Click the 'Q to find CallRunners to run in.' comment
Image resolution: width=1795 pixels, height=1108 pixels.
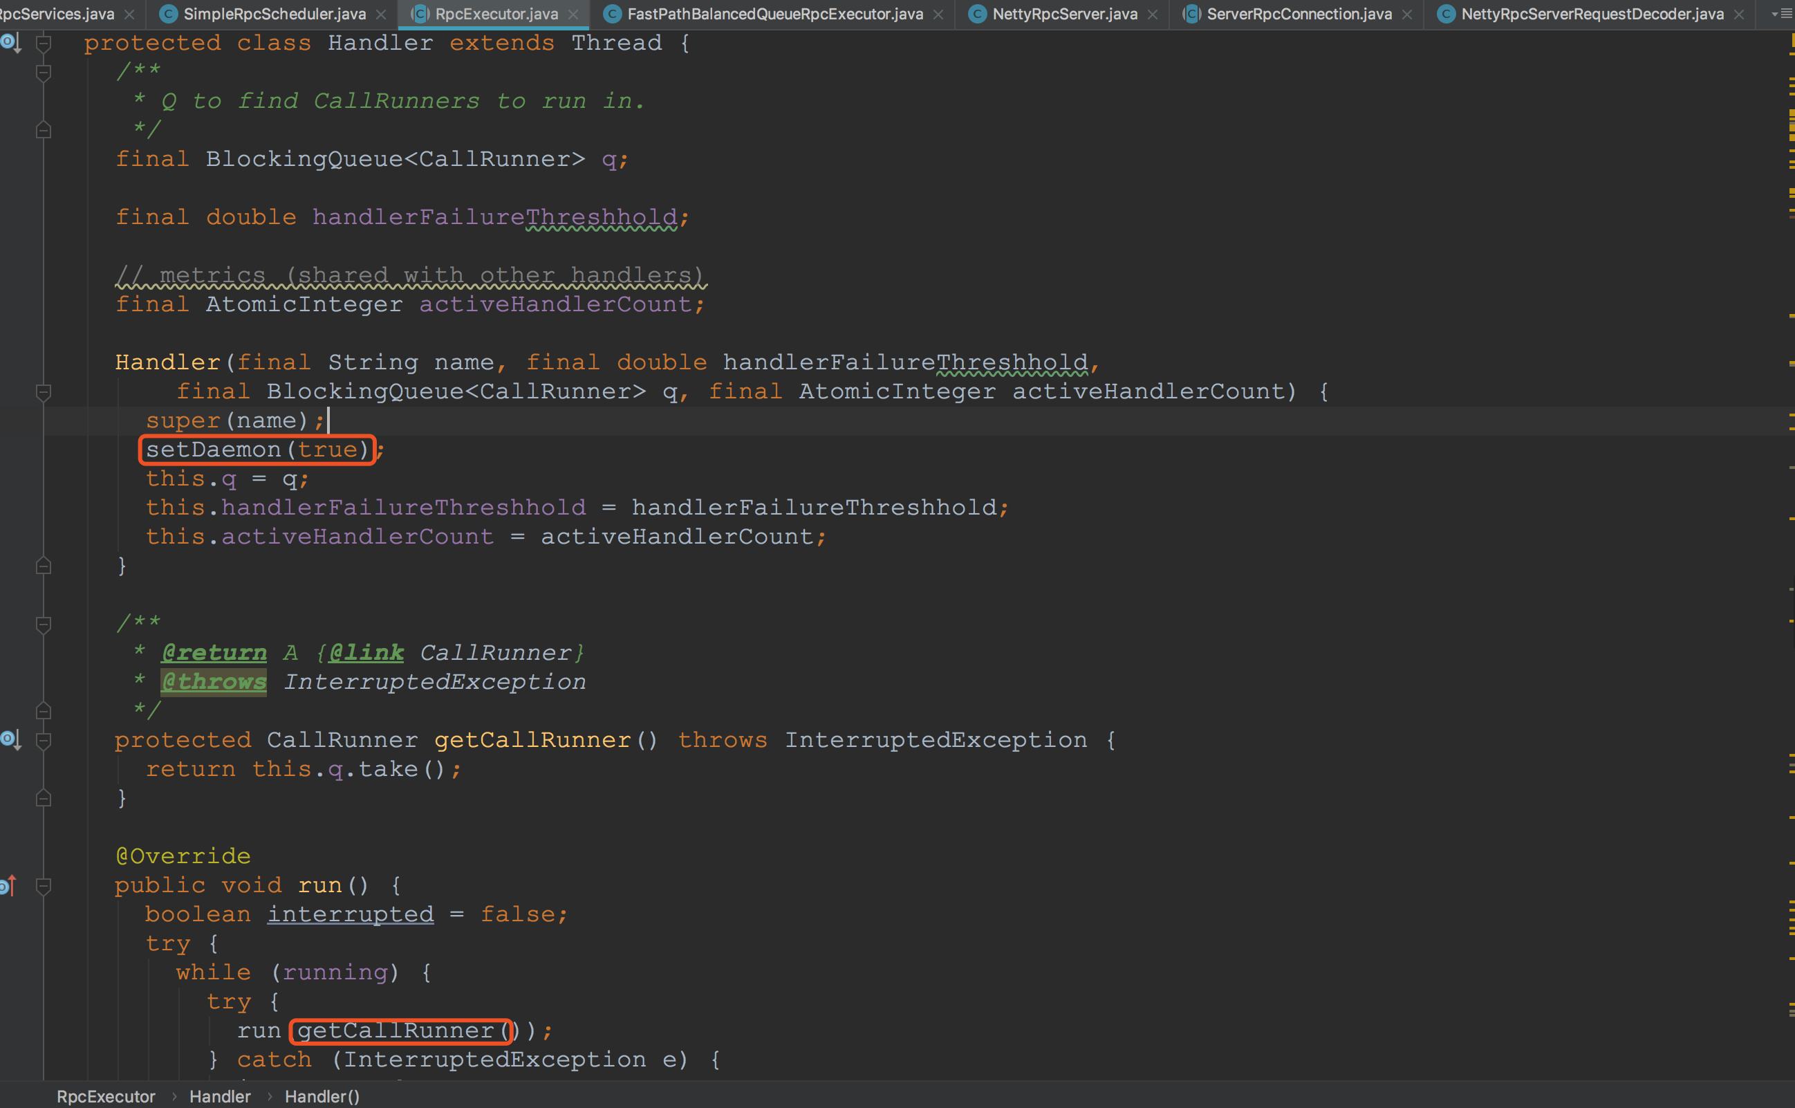(403, 101)
